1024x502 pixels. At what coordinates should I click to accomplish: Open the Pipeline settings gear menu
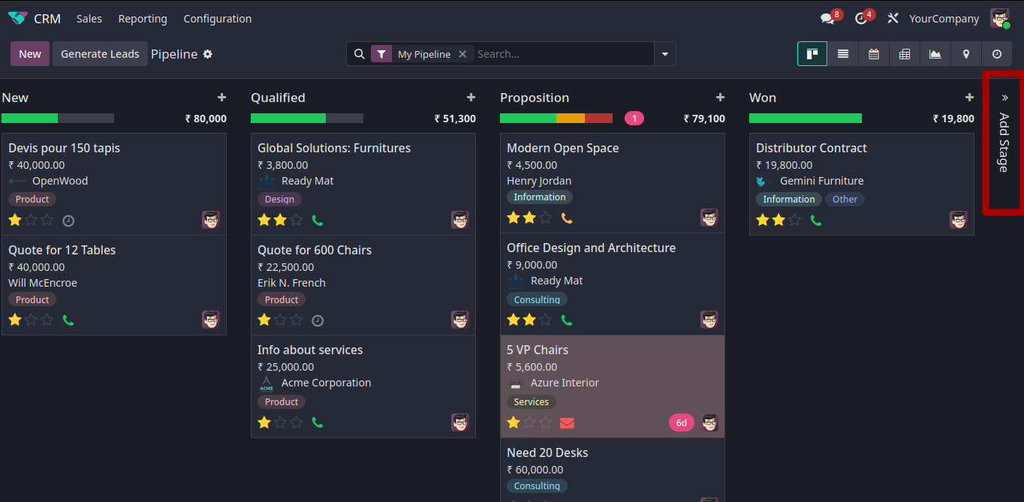pos(208,54)
